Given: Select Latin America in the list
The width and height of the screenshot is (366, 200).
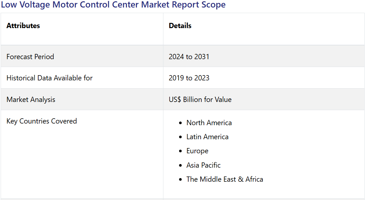Looking at the screenshot, I should pos(207,137).
